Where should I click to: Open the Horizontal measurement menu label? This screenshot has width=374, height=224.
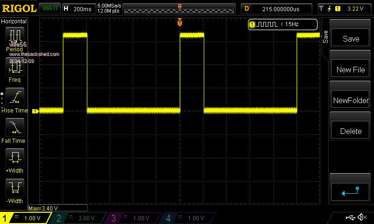(14, 21)
